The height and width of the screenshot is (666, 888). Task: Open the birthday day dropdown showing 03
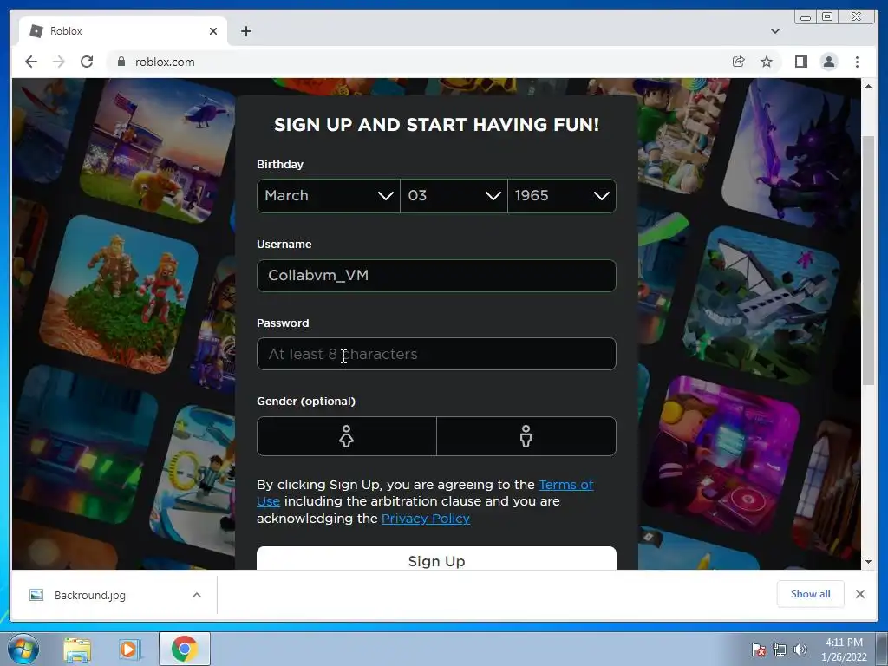tap(454, 196)
